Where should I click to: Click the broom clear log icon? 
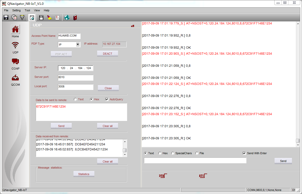(x=50, y=17)
